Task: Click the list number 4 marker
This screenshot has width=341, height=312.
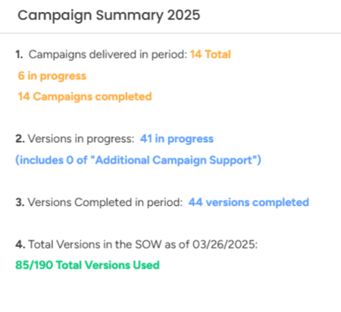Action: (x=20, y=245)
